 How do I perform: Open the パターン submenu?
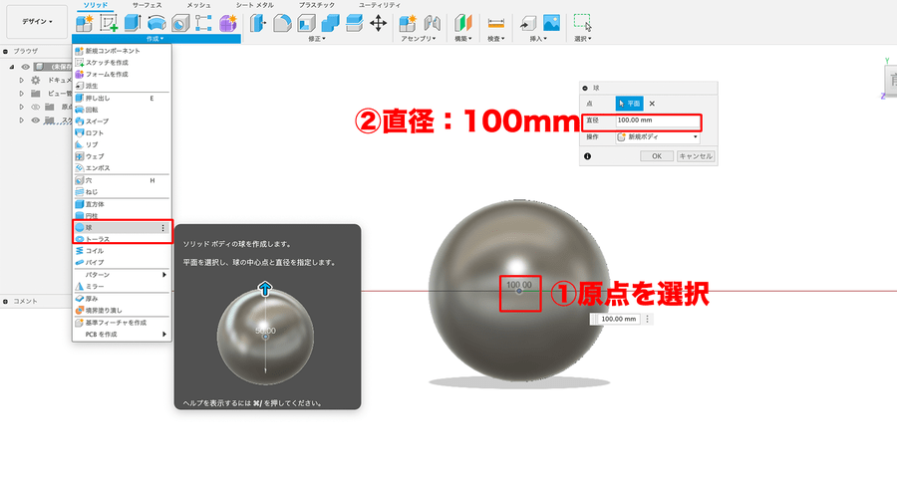(122, 275)
